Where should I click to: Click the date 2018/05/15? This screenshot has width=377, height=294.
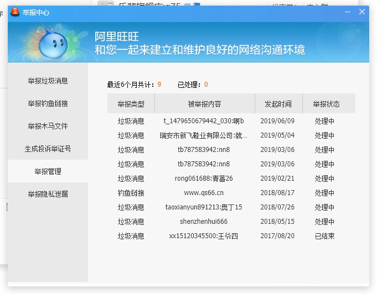coord(277,221)
